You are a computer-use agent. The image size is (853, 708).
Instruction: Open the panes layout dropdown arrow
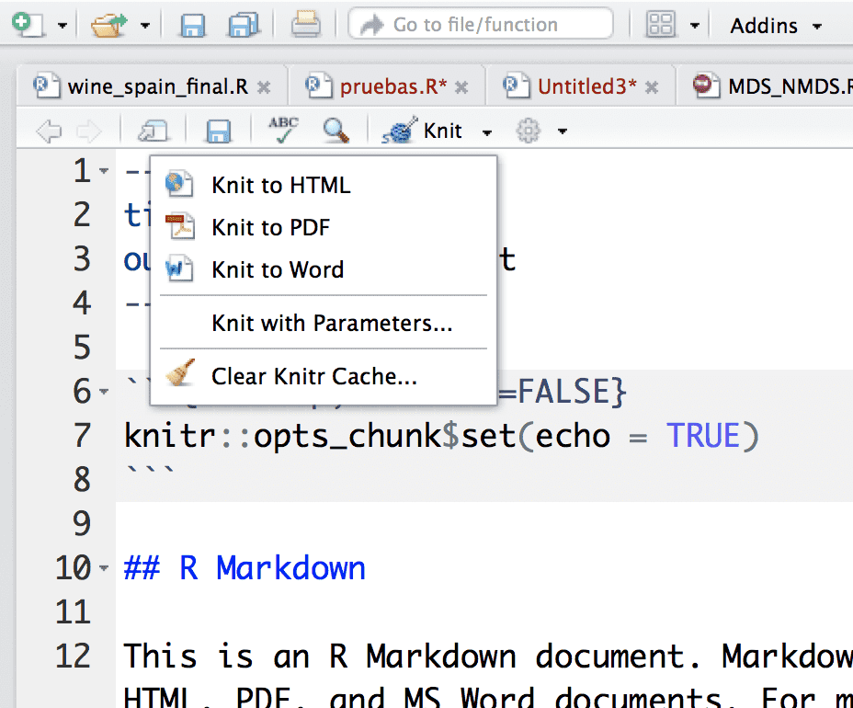point(695,26)
